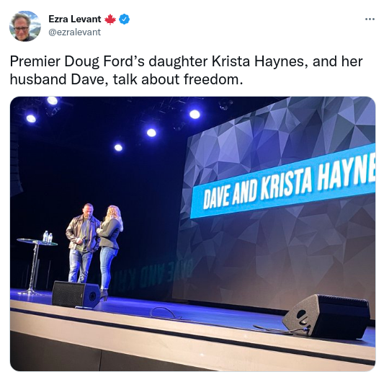This screenshot has width=384, height=377.
Task: Click the Ezra Levant display name
Action: tap(75, 19)
